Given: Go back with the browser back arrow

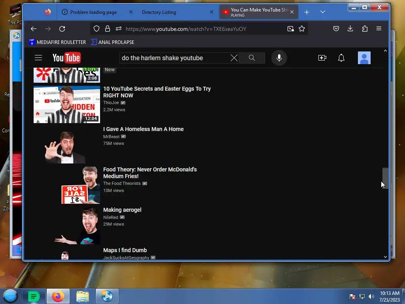Looking at the screenshot, I should click(x=34, y=28).
